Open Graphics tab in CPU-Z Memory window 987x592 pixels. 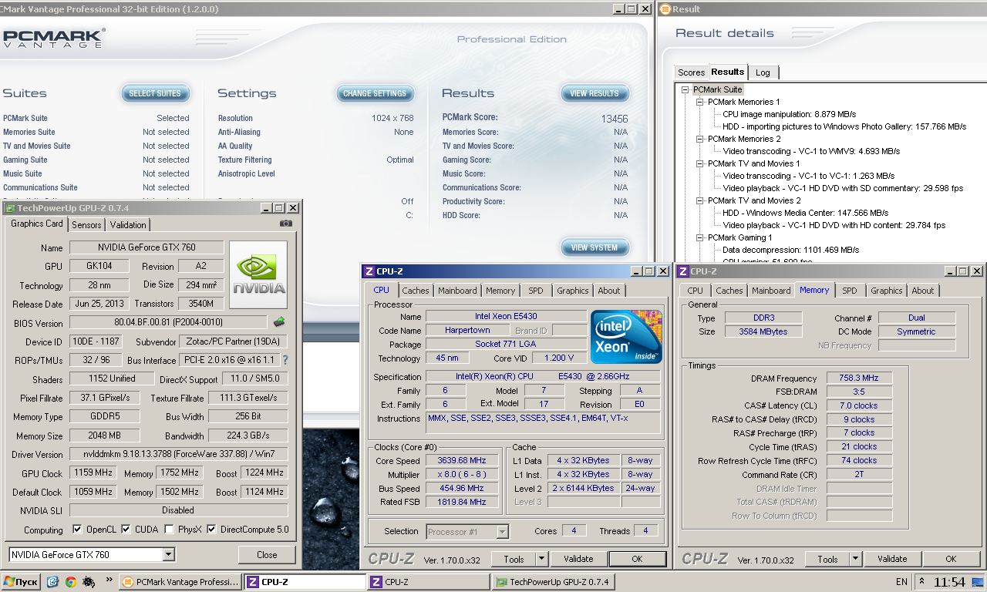click(886, 291)
